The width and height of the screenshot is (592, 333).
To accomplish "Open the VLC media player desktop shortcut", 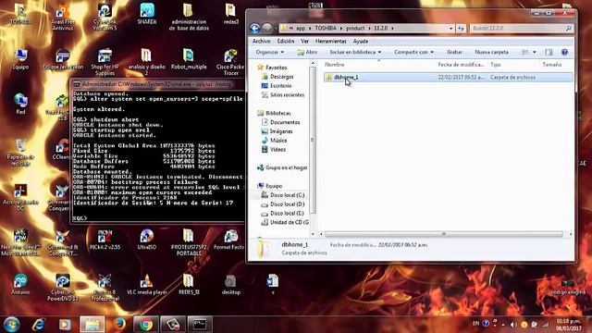I will [x=146, y=284].
